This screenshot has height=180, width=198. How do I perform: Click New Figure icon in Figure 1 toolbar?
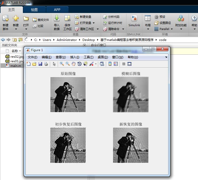(x=29, y=64)
